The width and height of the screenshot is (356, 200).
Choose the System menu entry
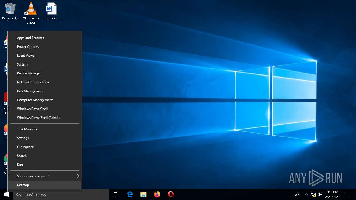coord(45,64)
